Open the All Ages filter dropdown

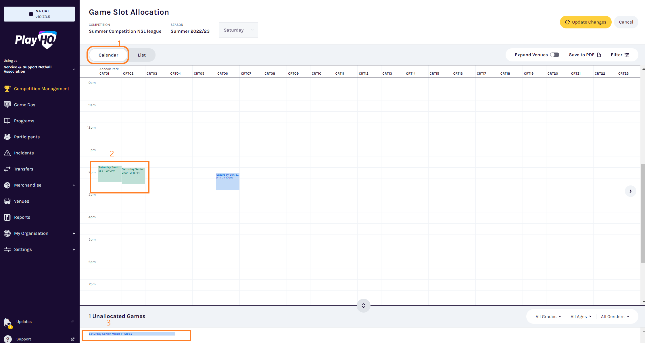tap(581, 317)
